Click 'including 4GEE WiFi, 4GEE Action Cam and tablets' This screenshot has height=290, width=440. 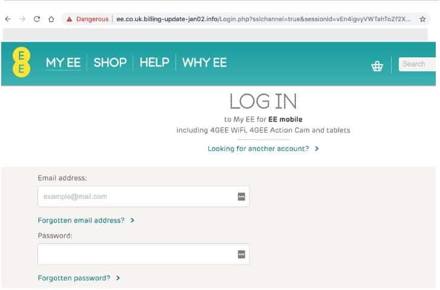tap(263, 130)
